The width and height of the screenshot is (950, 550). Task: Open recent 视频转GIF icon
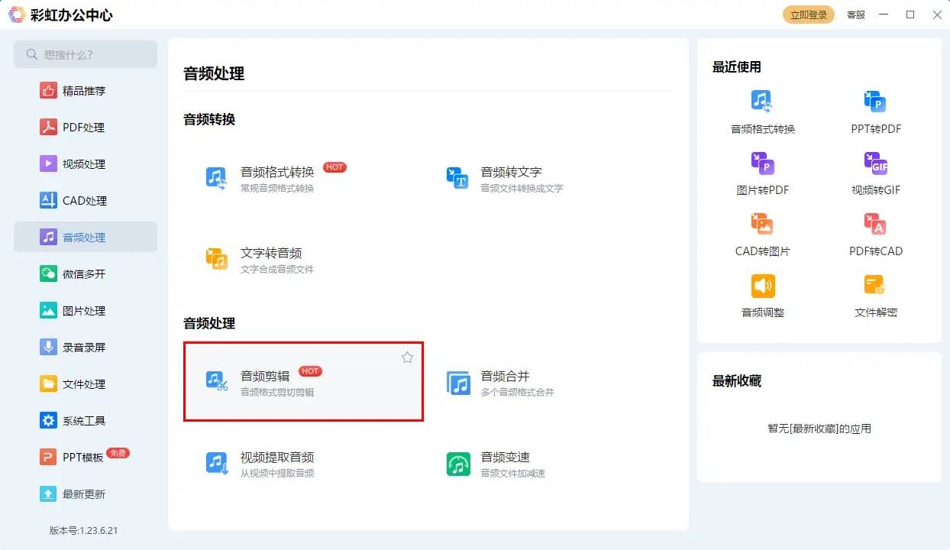[875, 163]
